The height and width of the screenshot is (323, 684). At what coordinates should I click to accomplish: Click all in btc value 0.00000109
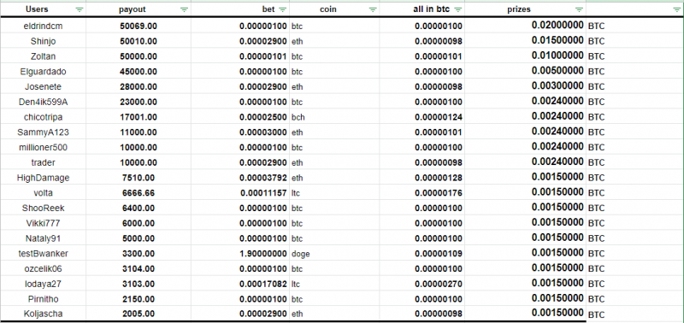(x=439, y=253)
